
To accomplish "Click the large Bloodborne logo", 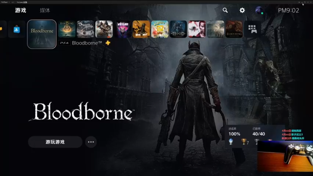I will pos(82,111).
